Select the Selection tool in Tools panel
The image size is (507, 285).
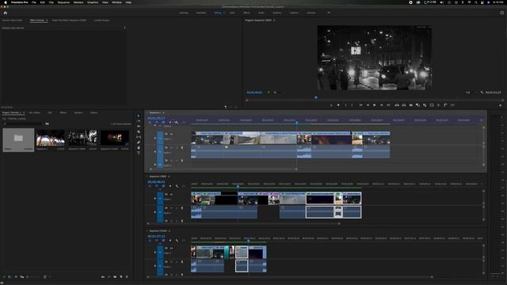pyautogui.click(x=139, y=116)
